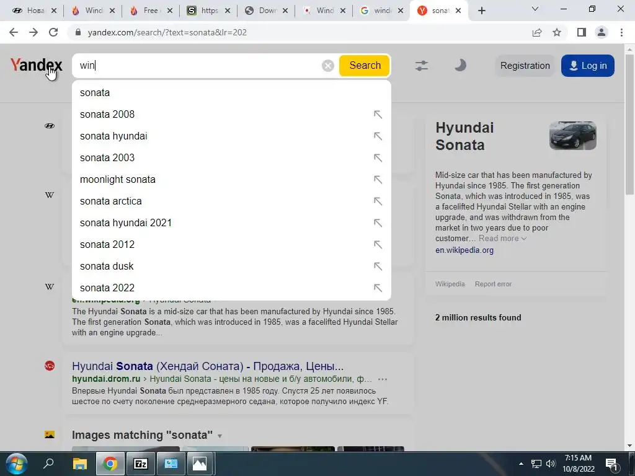Fill arrow icon next to 'sonata 2012'
The height and width of the screenshot is (476, 635).
(378, 244)
